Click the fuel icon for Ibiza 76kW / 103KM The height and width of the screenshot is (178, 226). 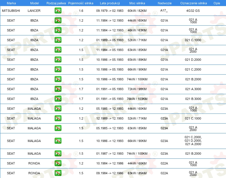point(58,99)
